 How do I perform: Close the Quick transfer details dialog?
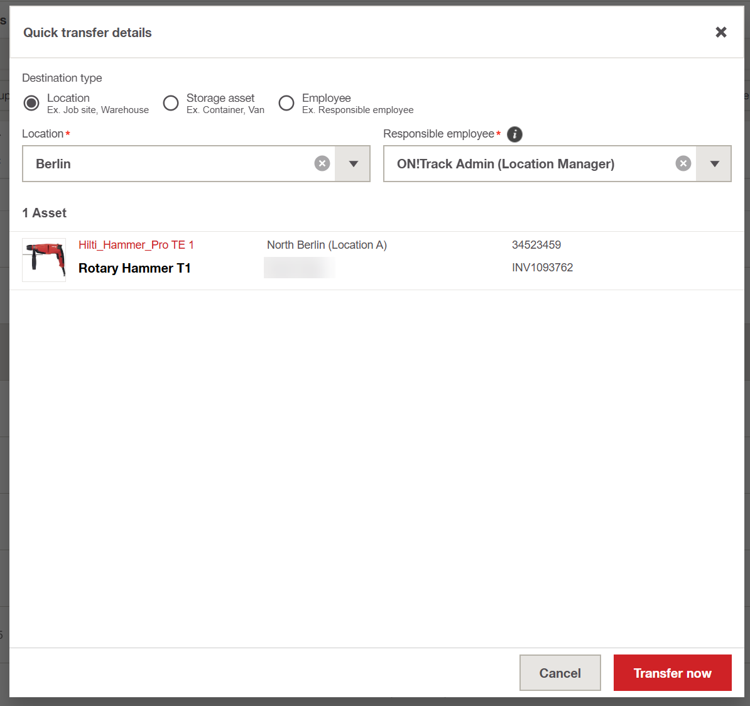[x=720, y=32]
